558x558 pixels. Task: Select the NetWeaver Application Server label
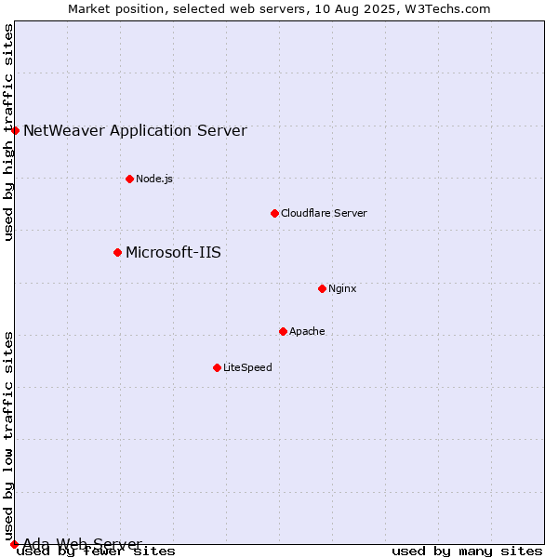135,130
